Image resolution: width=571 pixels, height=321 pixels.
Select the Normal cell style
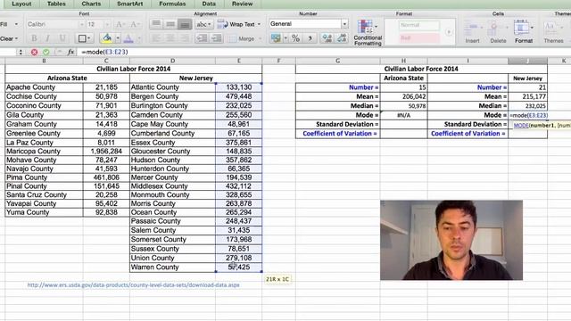(x=419, y=25)
